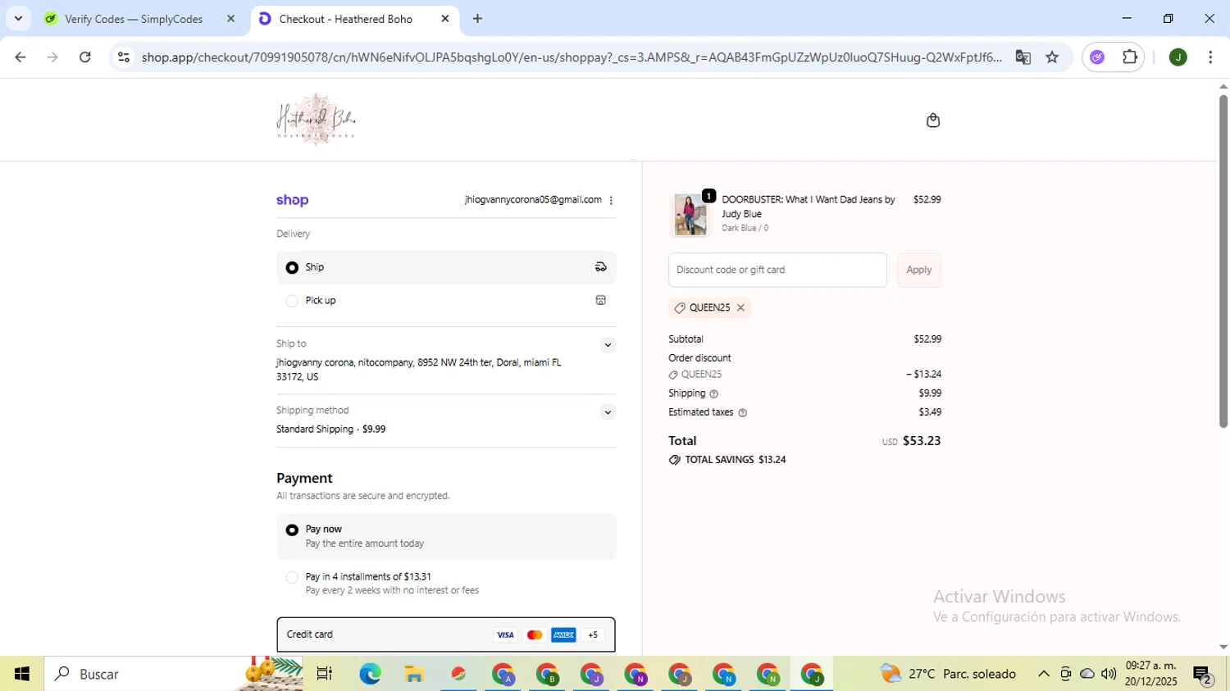Remove the QUEEN25 discount code tag
The image size is (1230, 691).
coord(740,308)
